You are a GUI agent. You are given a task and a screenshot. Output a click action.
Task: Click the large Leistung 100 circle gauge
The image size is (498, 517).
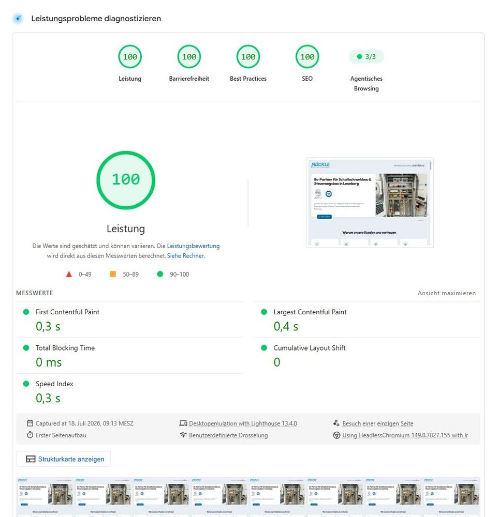tap(126, 180)
